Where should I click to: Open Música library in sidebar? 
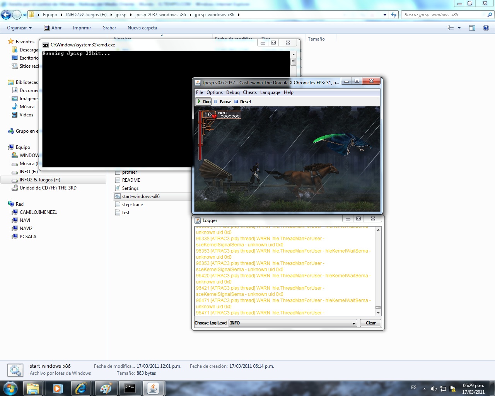(x=27, y=107)
